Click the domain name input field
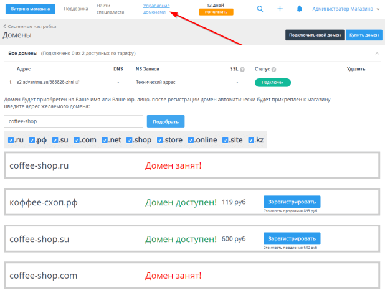The height and width of the screenshot is (298, 385). pos(74,121)
